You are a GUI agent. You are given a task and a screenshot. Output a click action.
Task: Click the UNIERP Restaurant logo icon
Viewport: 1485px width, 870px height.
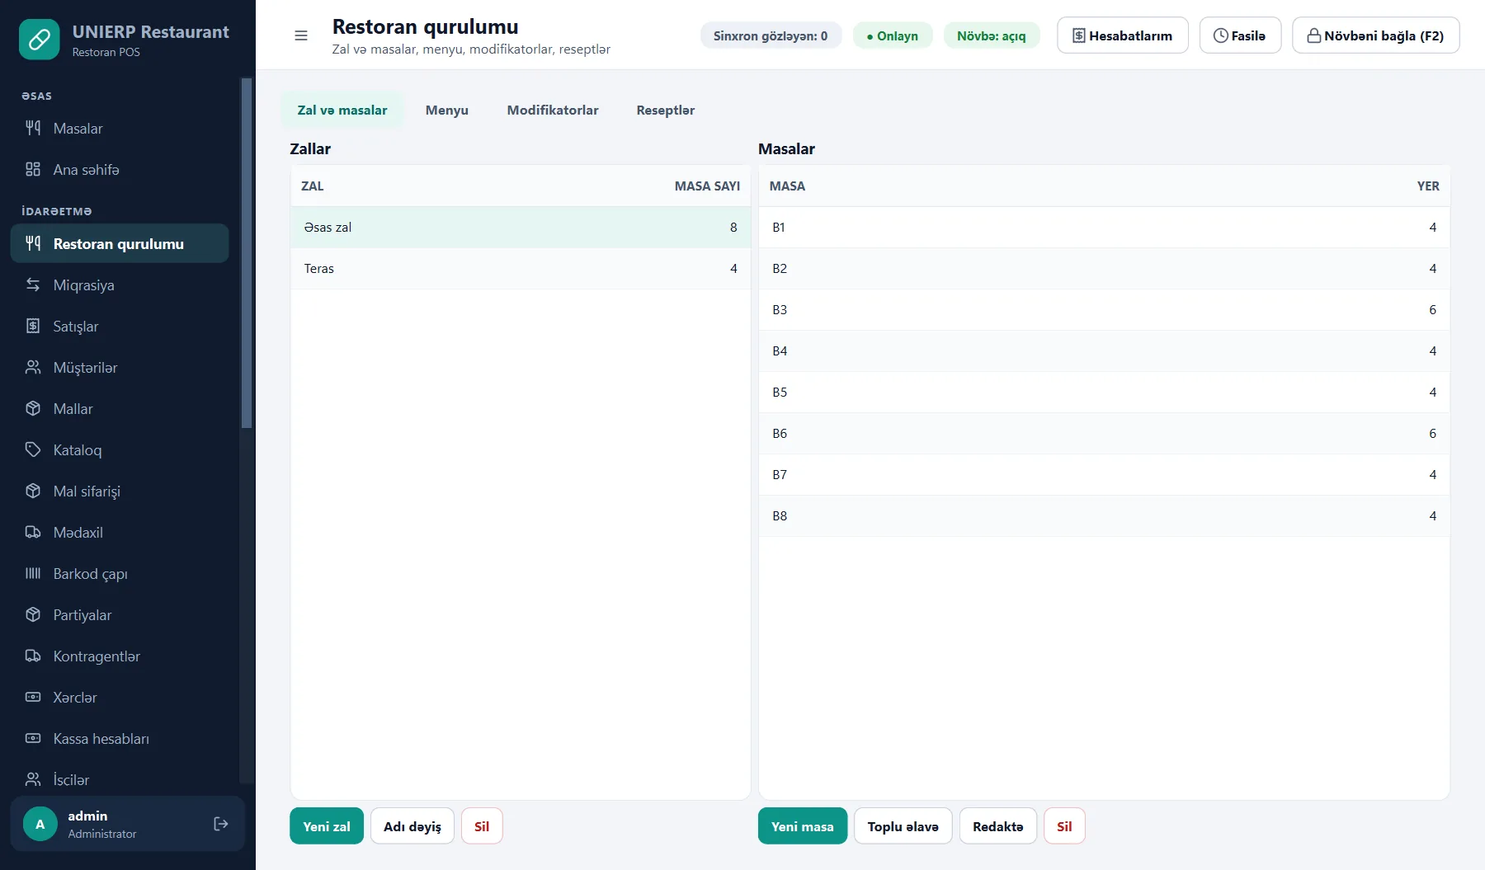(x=39, y=40)
